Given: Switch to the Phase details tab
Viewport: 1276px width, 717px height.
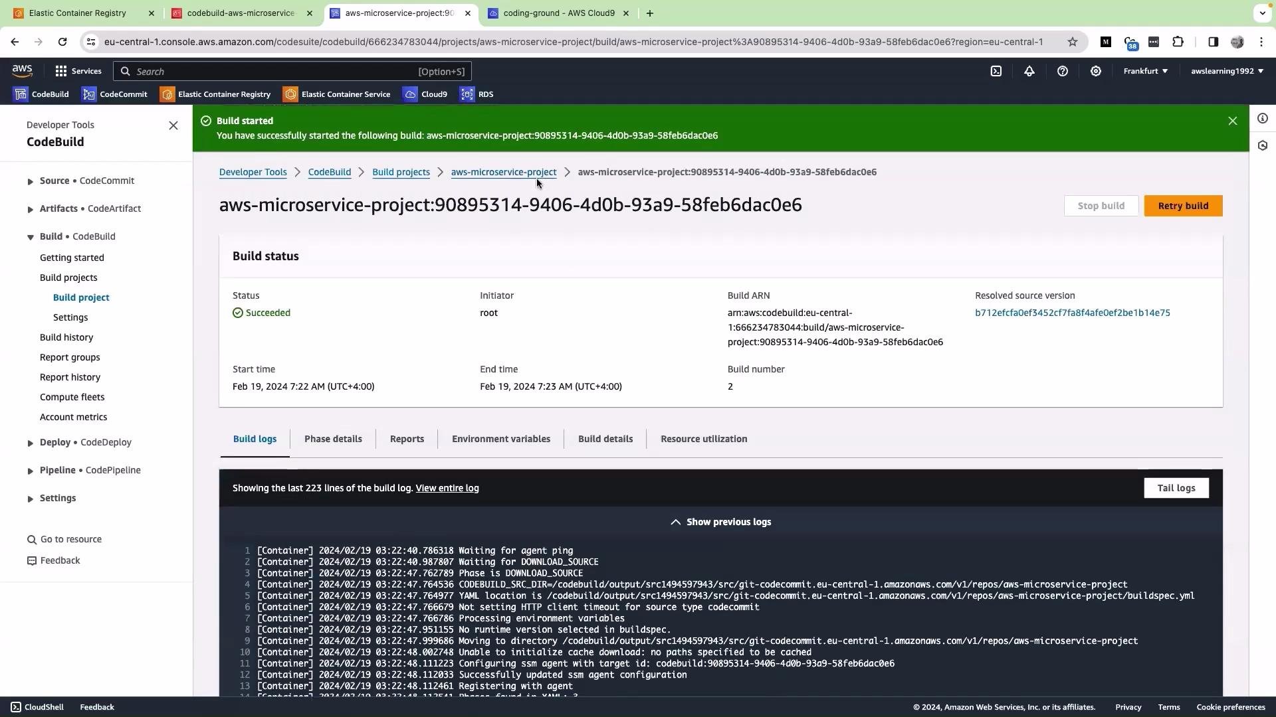Looking at the screenshot, I should coord(333,439).
